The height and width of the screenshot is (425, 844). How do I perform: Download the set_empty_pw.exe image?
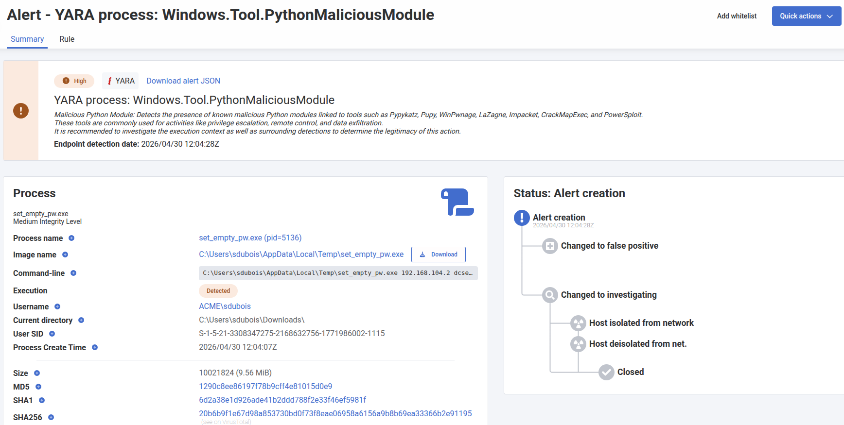click(439, 255)
